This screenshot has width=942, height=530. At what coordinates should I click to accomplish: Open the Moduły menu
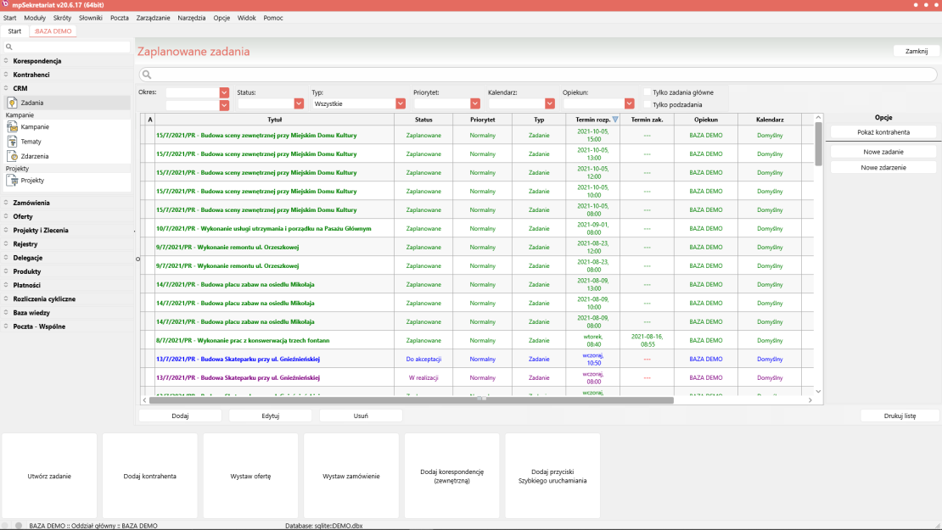pos(35,18)
